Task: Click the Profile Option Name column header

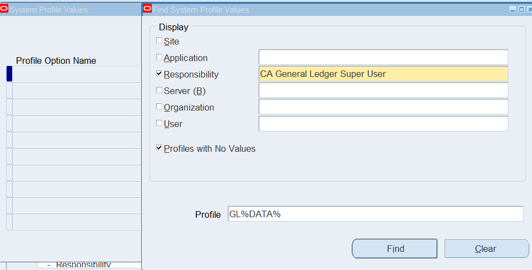Action: pos(56,61)
